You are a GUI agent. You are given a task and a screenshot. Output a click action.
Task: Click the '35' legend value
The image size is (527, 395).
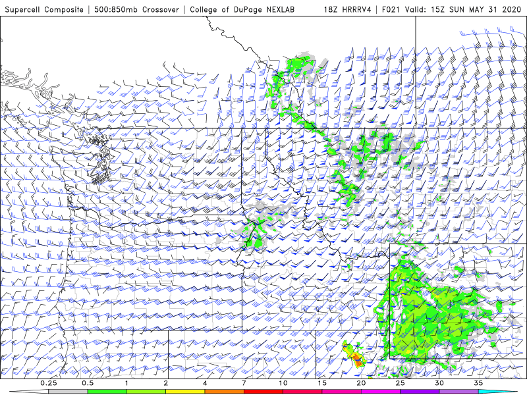tap(478, 383)
